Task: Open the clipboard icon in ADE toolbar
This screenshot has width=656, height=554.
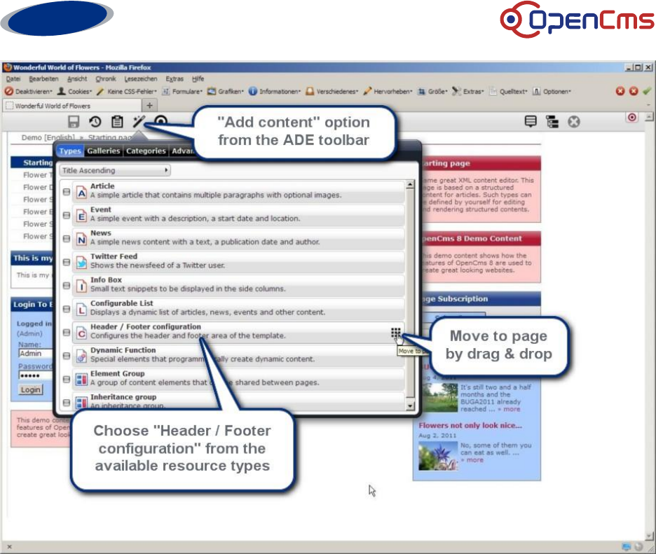Action: 117,122
